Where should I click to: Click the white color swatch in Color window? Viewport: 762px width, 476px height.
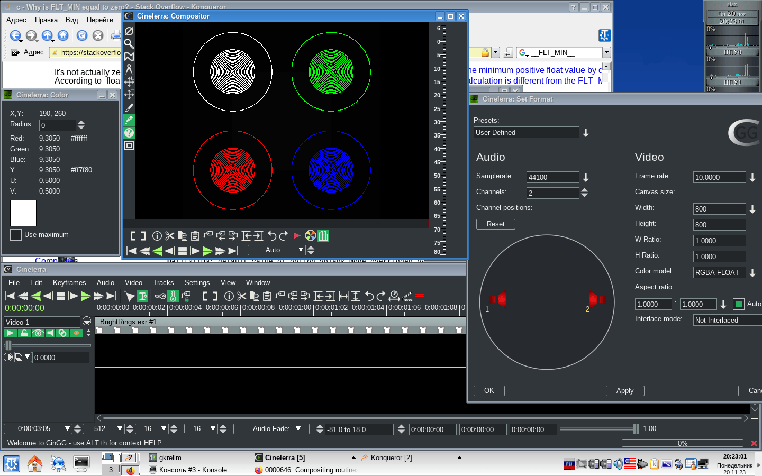(x=23, y=213)
